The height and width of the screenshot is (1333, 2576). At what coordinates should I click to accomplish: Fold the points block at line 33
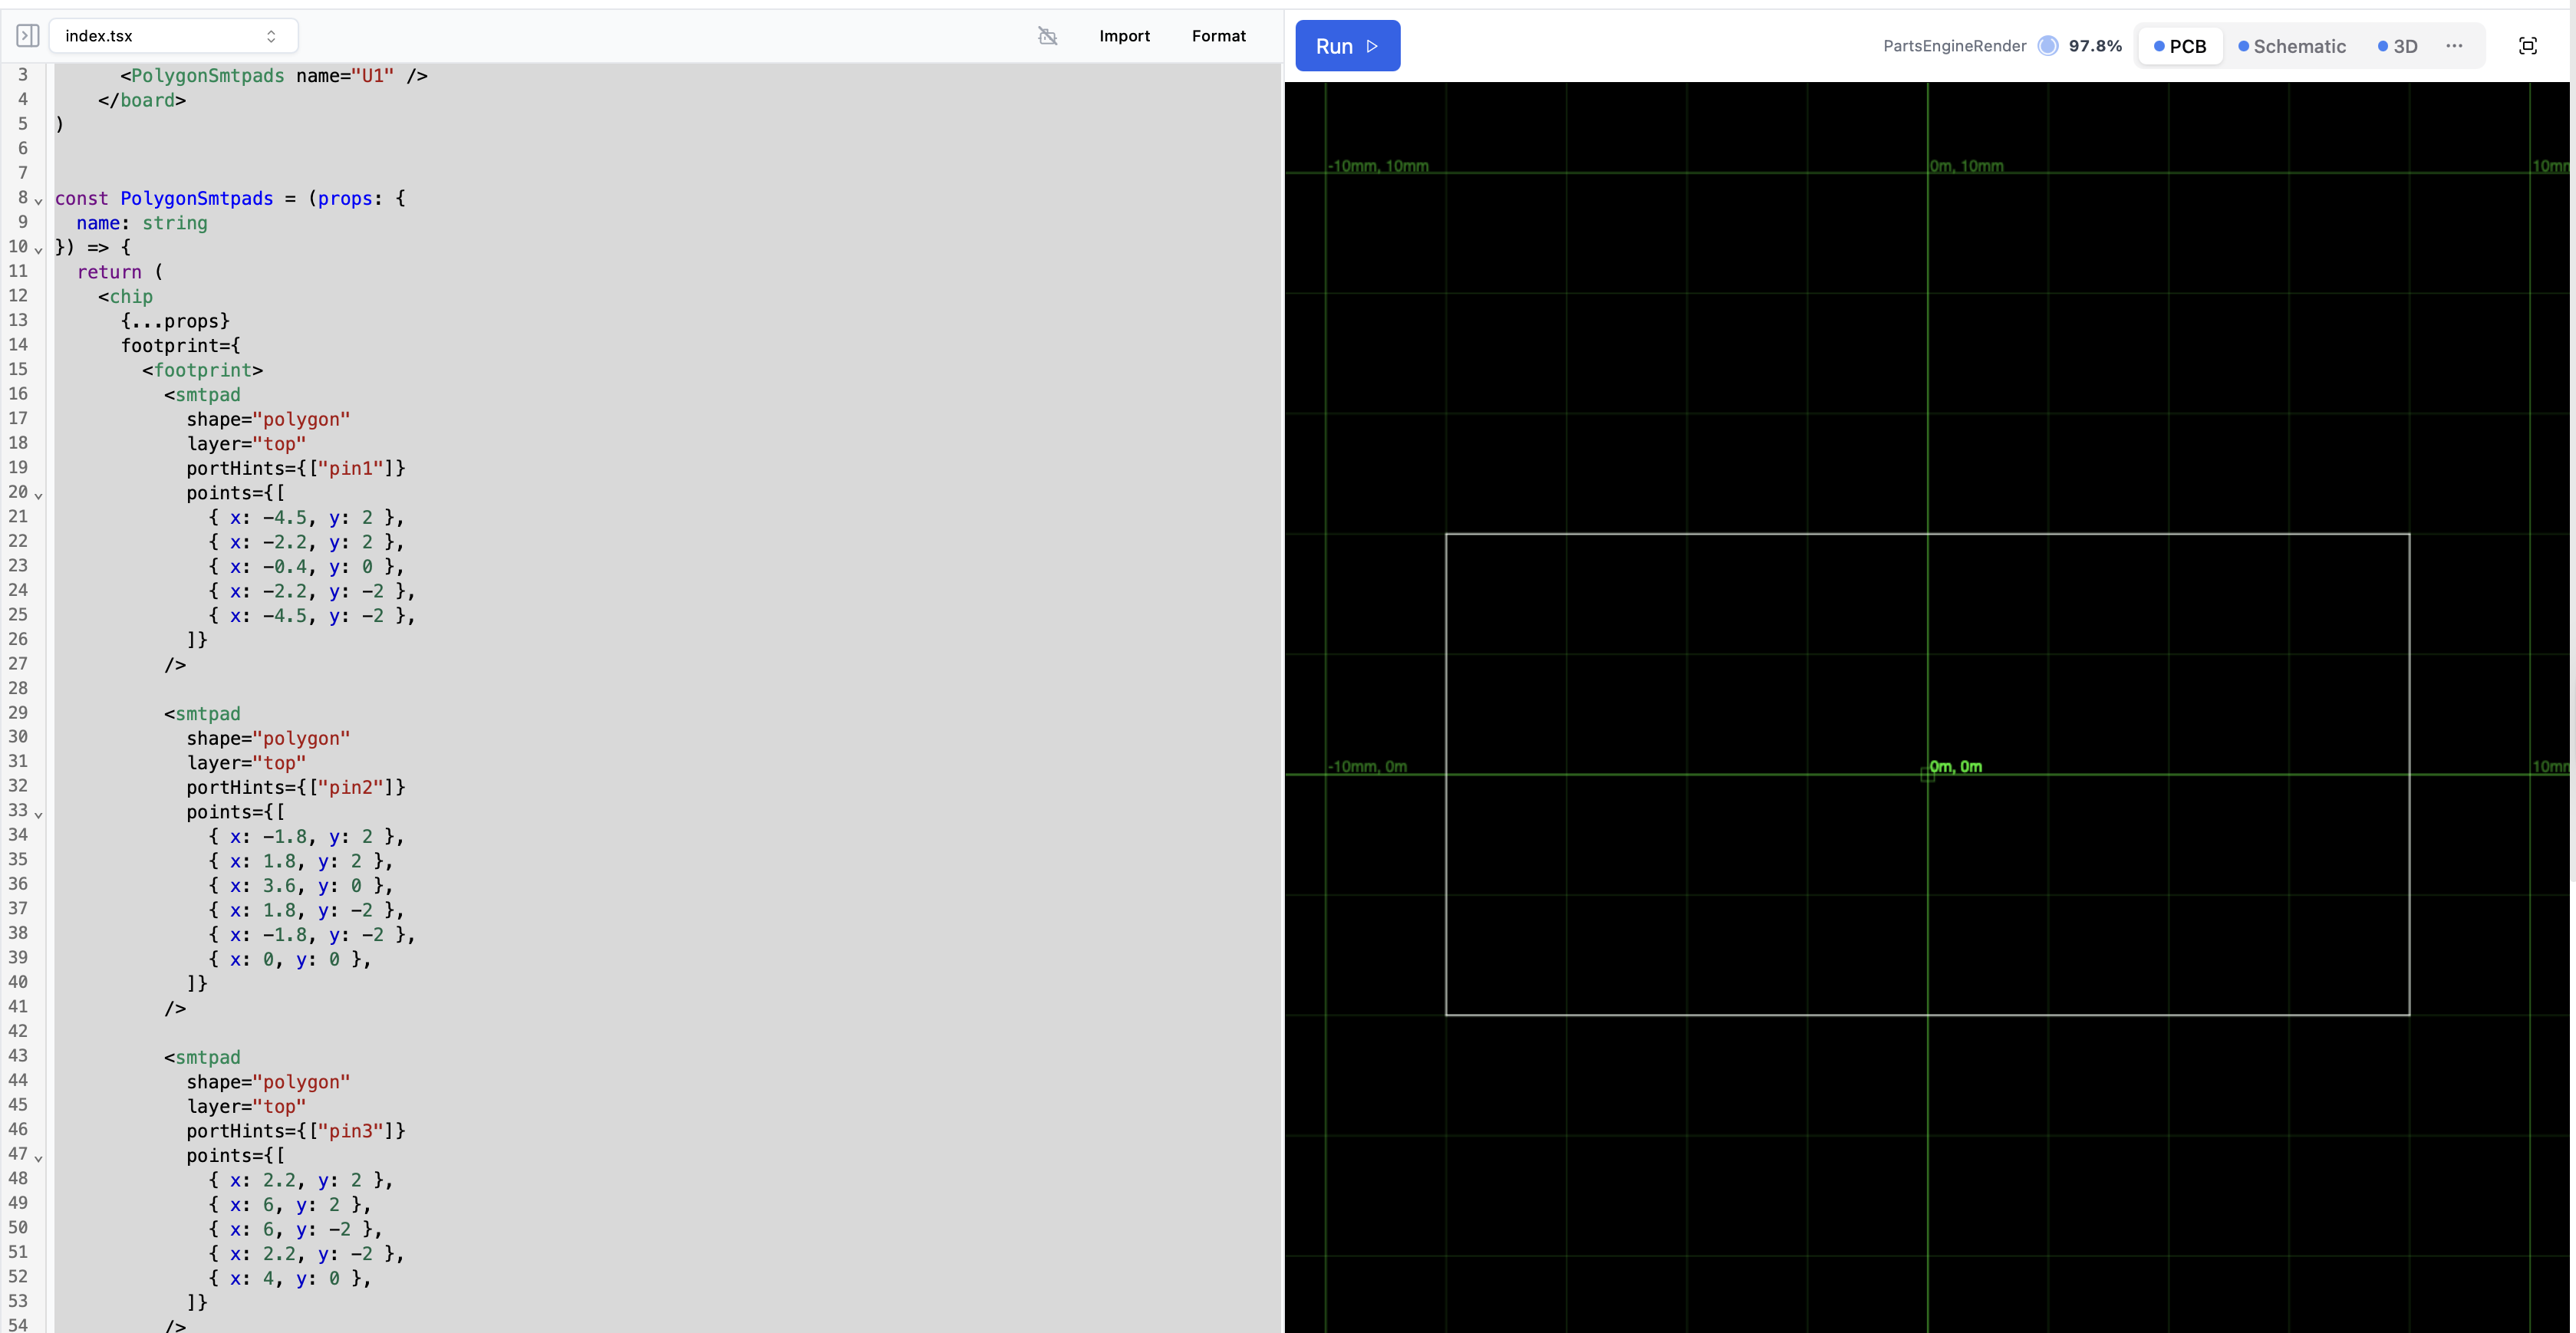[39, 814]
